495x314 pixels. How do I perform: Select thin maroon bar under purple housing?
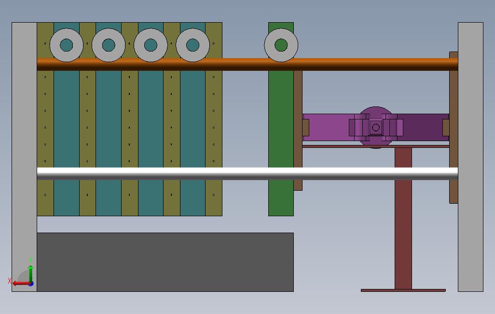pyautogui.click(x=376, y=146)
